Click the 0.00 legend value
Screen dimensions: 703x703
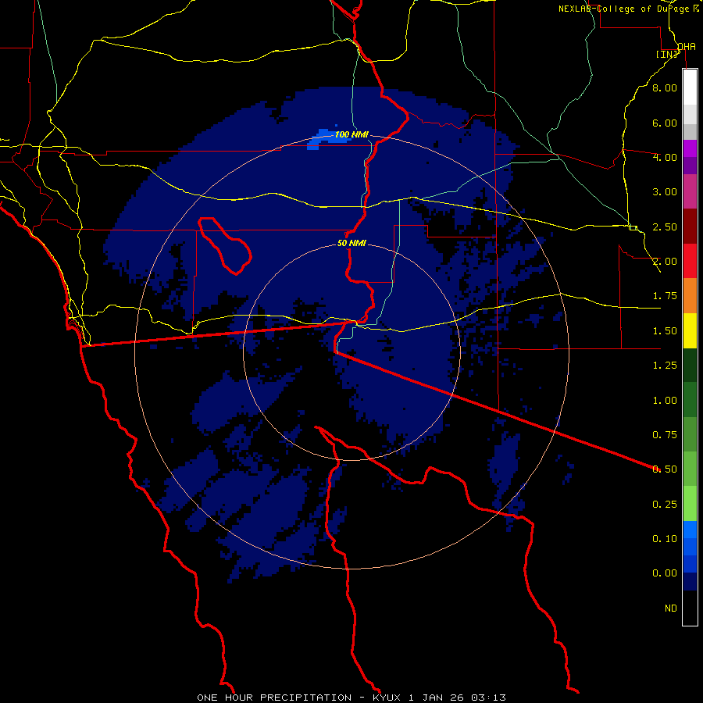pyautogui.click(x=665, y=573)
